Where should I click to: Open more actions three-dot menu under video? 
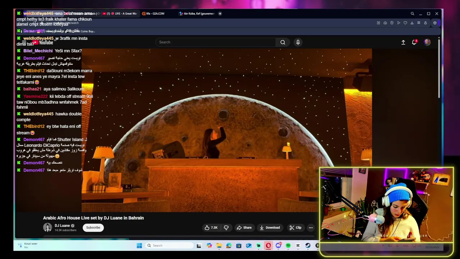click(311, 228)
